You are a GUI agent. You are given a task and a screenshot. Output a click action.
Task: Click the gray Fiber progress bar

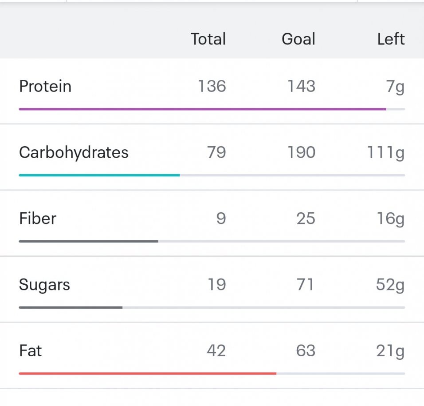point(88,241)
